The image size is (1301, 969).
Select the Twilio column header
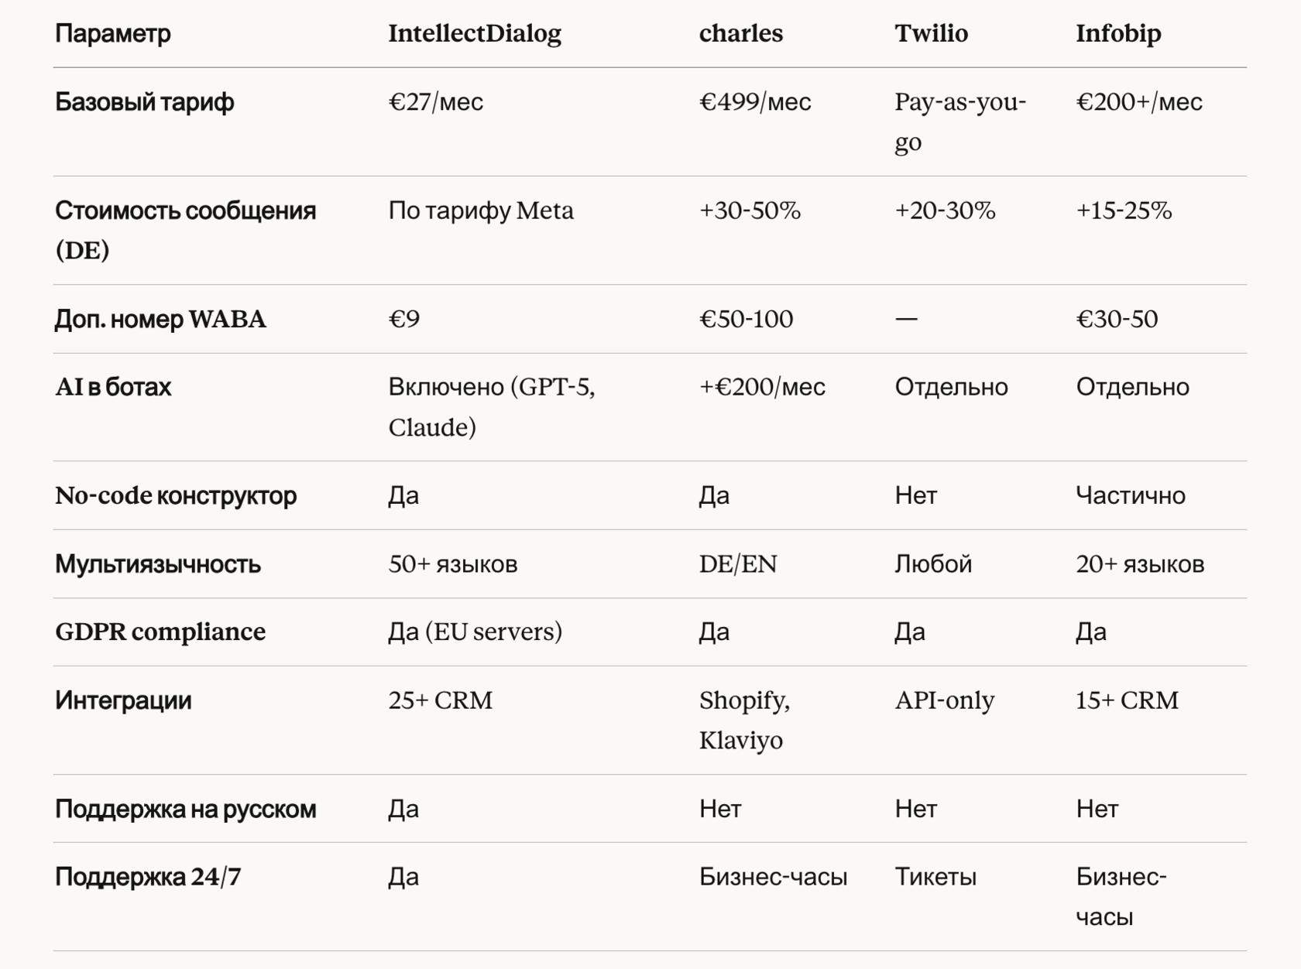tap(931, 34)
